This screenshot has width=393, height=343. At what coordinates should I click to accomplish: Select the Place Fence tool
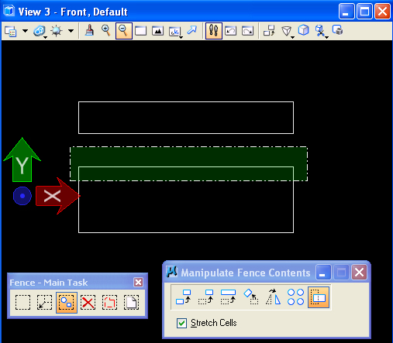(x=23, y=302)
